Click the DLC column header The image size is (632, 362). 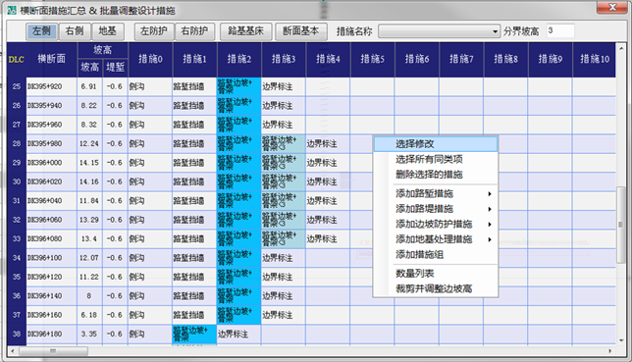17,60
